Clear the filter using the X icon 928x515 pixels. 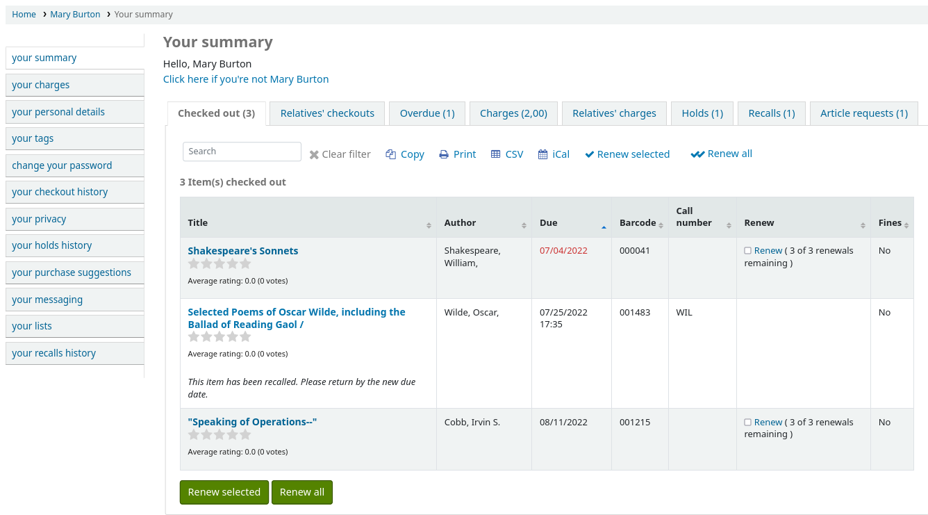point(313,154)
